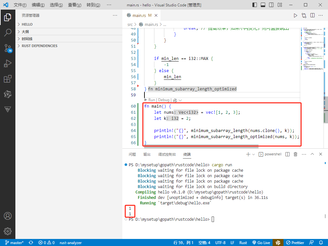Switch to the 输出 panel tab
The height and width of the screenshot is (246, 328).
click(147, 154)
